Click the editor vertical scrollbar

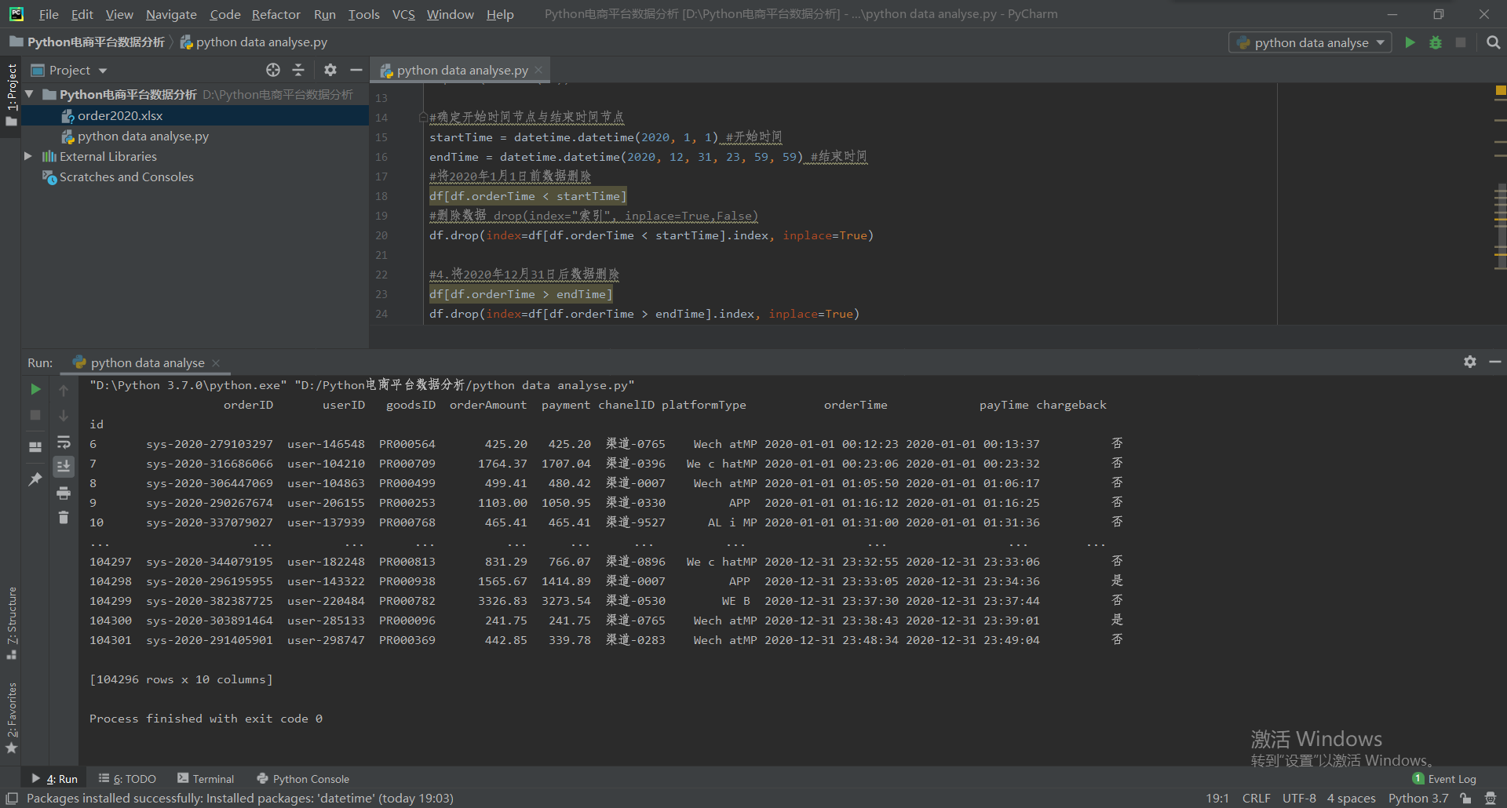(x=1500, y=227)
